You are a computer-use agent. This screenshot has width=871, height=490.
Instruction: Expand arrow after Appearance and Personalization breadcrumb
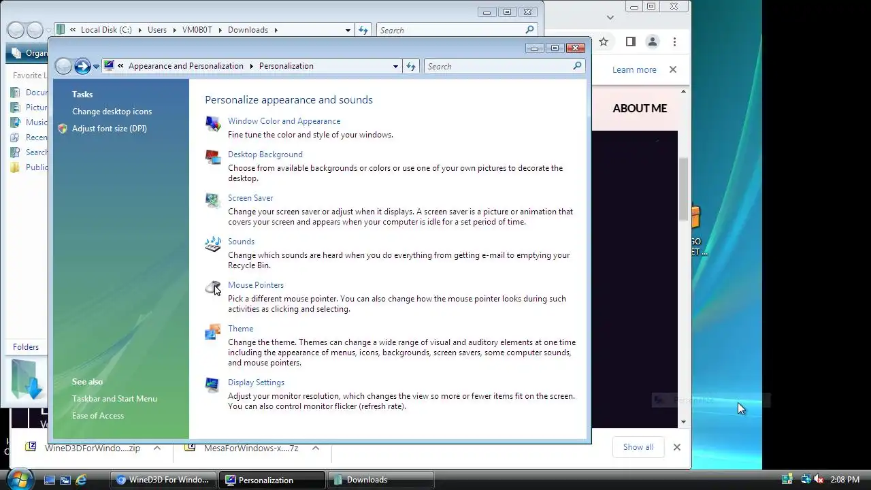[251, 66]
